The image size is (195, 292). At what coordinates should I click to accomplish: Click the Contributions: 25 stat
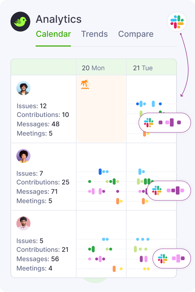tap(43, 182)
